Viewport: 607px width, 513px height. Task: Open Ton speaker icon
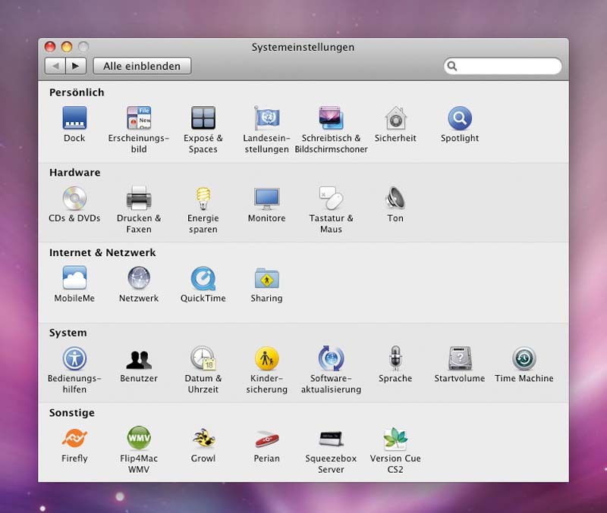395,198
